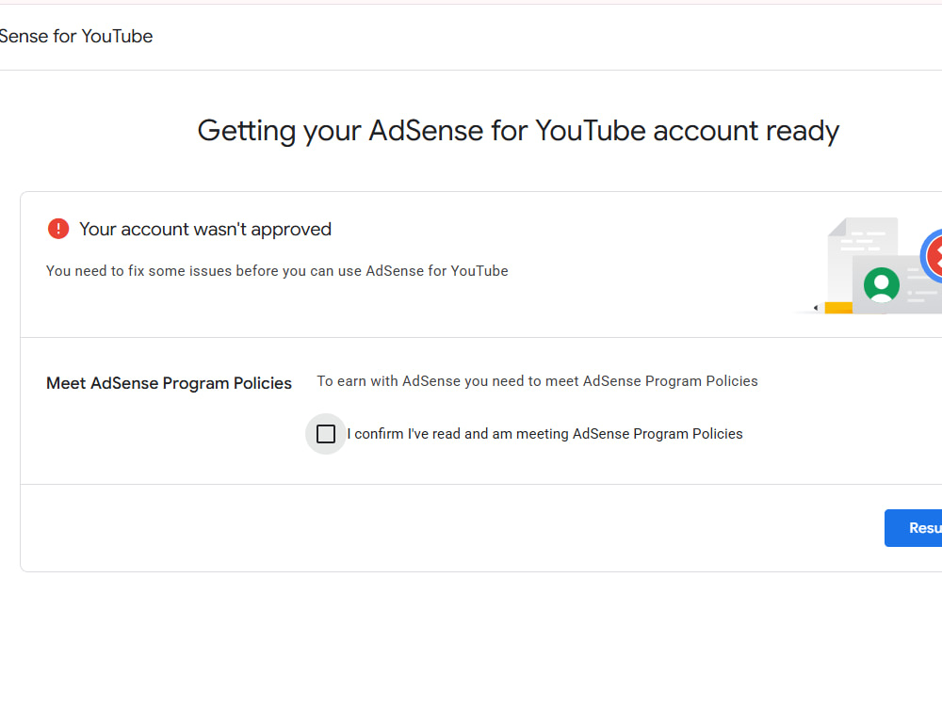Click the account document illustration
The width and height of the screenshot is (942, 706).
click(869, 266)
